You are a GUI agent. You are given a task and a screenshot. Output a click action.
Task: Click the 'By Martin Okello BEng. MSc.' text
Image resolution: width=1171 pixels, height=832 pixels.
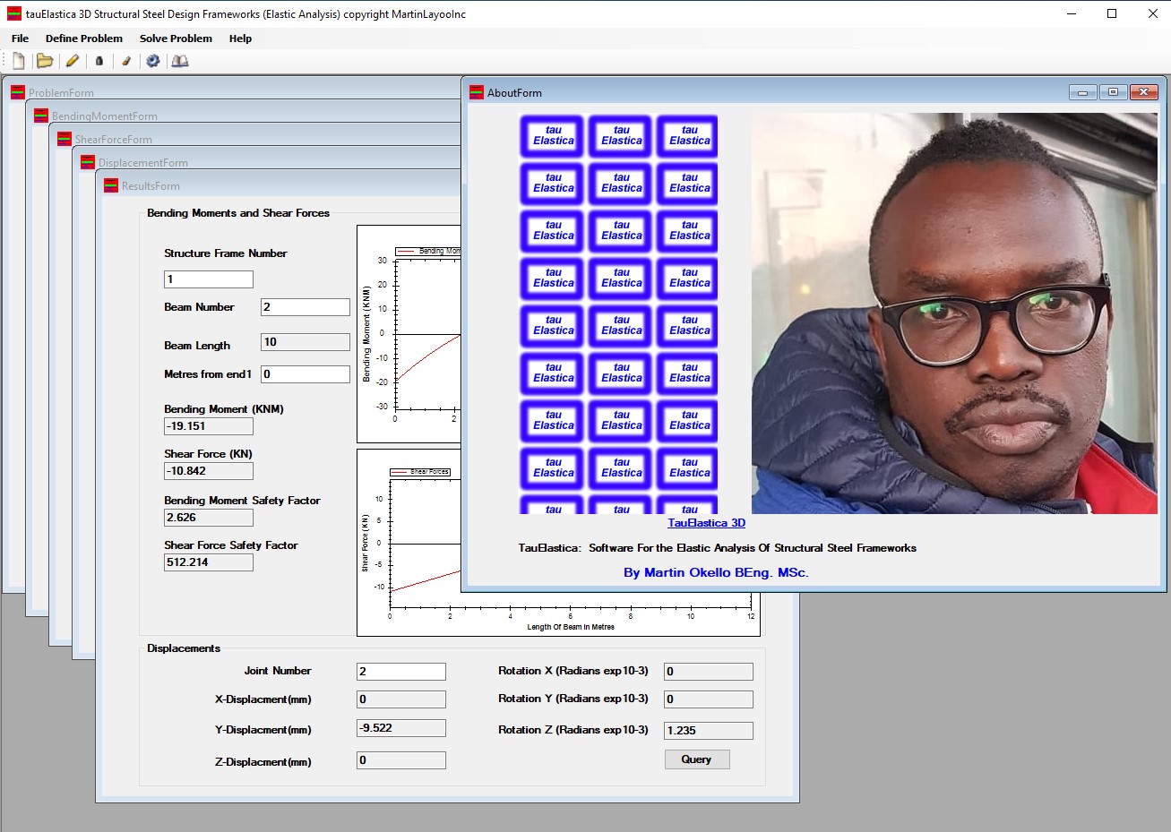[716, 573]
